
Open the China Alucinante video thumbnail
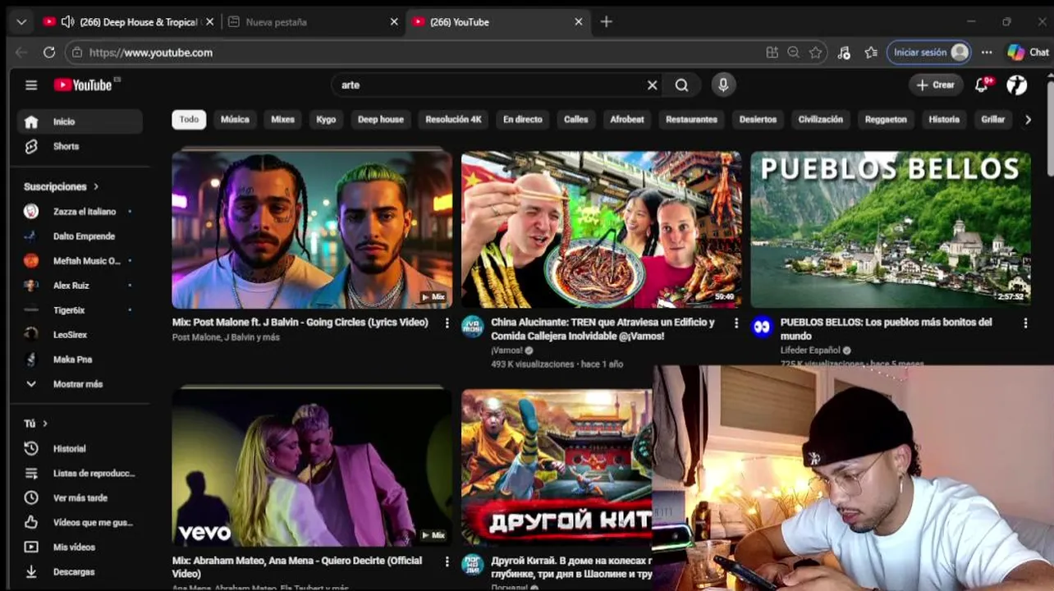click(601, 230)
